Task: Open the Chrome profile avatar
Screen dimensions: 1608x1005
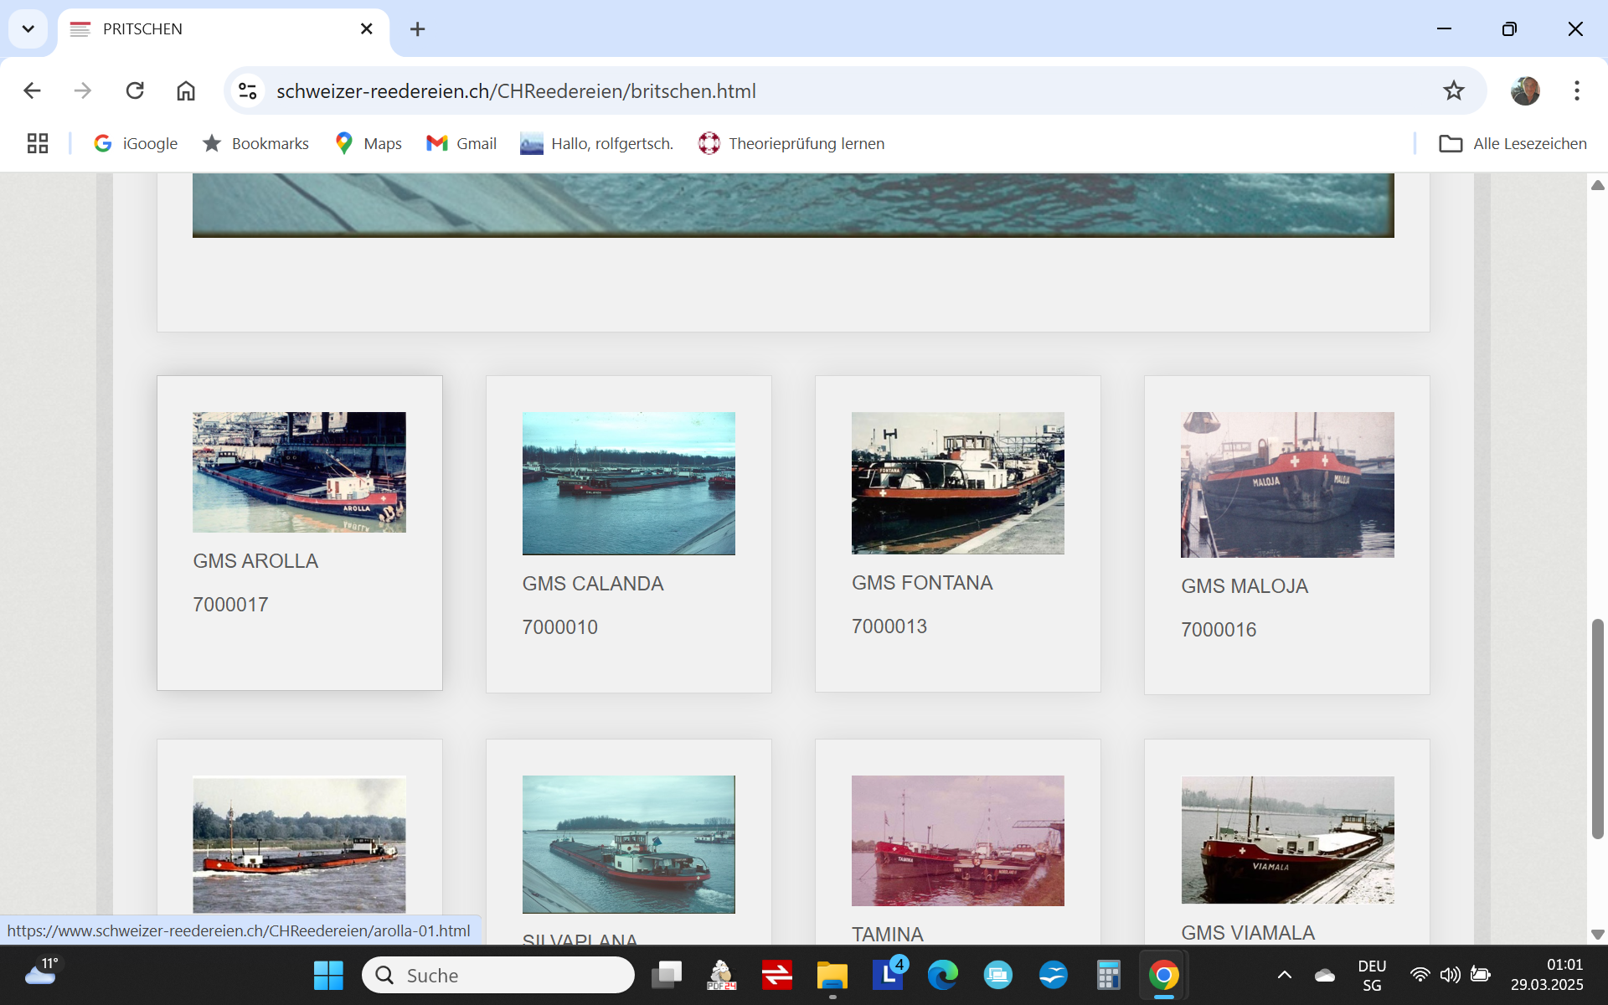Action: 1524,90
